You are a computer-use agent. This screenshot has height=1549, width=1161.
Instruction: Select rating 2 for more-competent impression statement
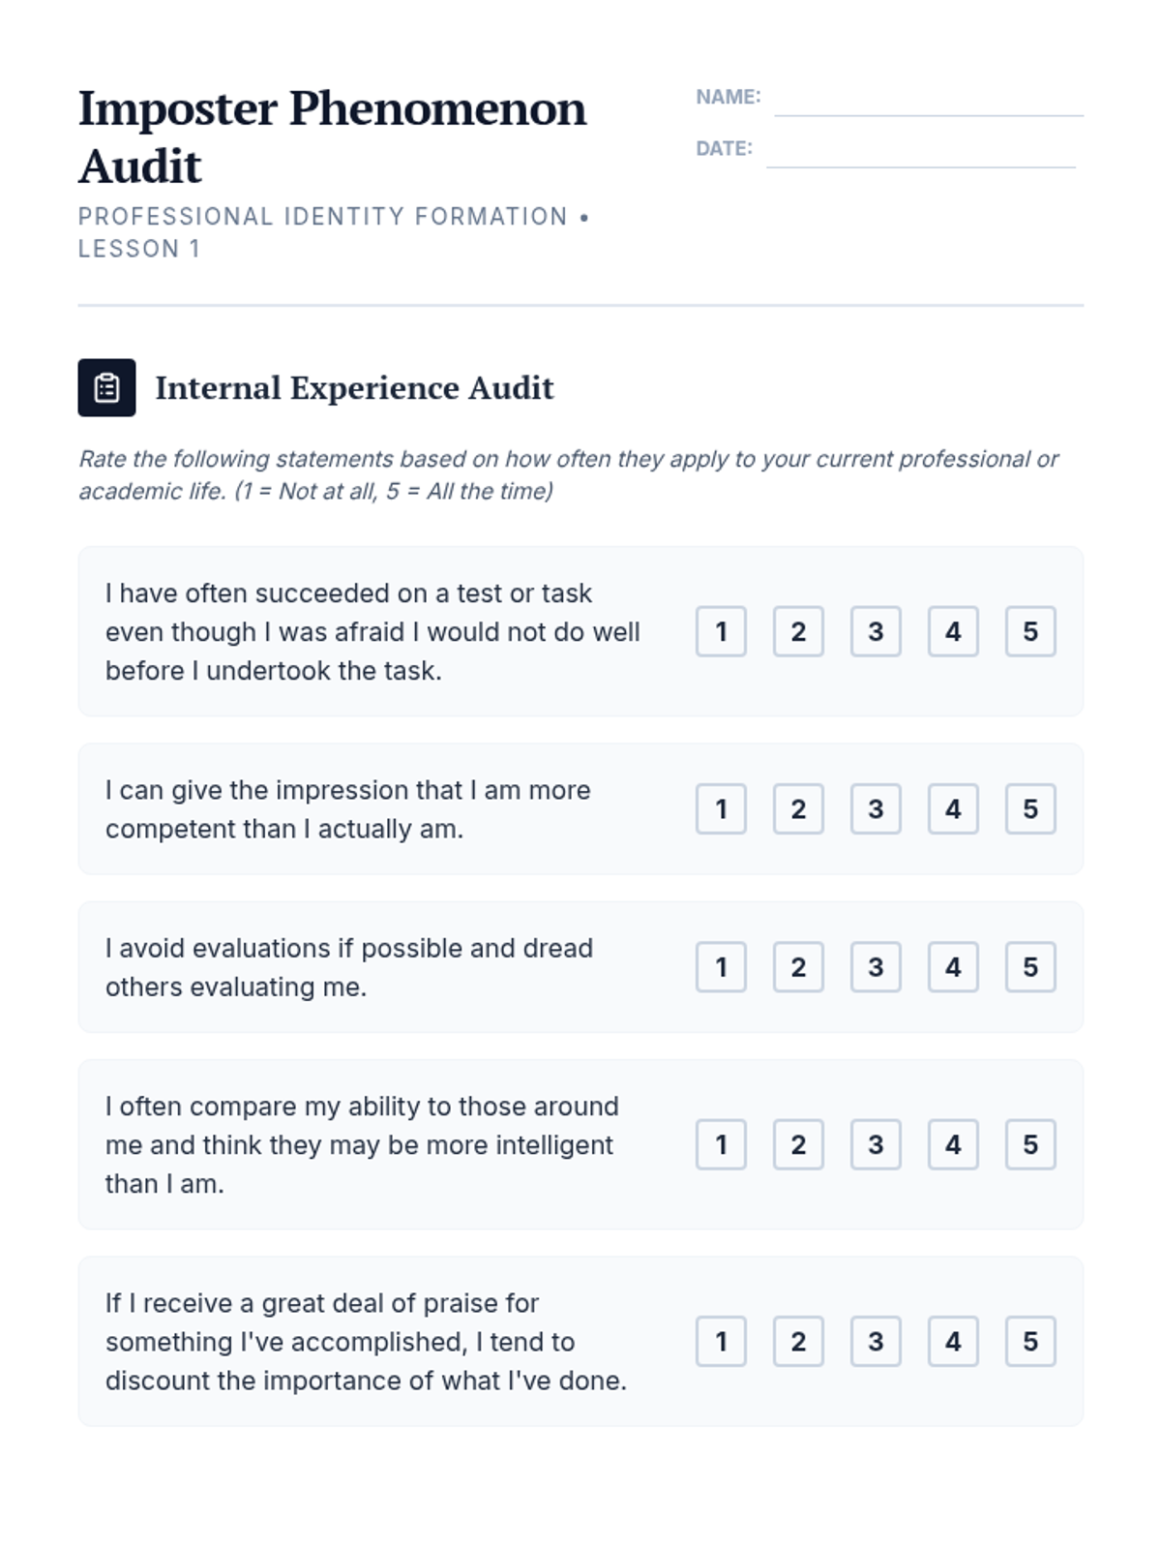point(798,808)
